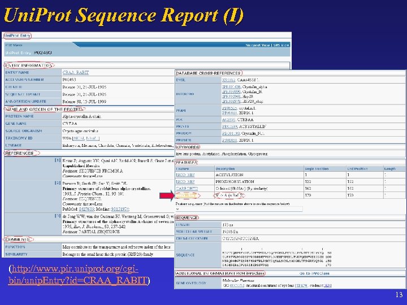Open the InterPro link beside HSP20_chap
407x305 pixels.
pyautogui.click(x=231, y=102)
